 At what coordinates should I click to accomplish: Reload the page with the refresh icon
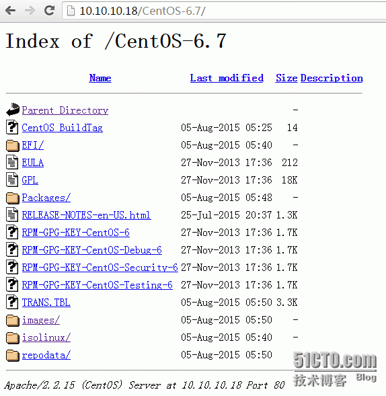(x=49, y=10)
